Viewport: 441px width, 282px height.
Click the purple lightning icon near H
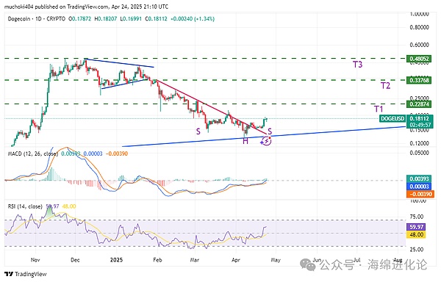coord(266,141)
